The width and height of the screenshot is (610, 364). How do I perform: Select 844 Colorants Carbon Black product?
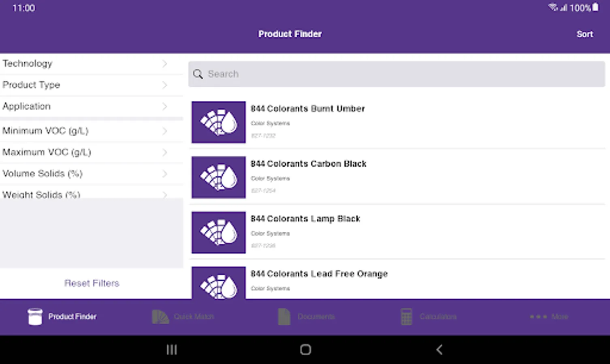click(308, 164)
